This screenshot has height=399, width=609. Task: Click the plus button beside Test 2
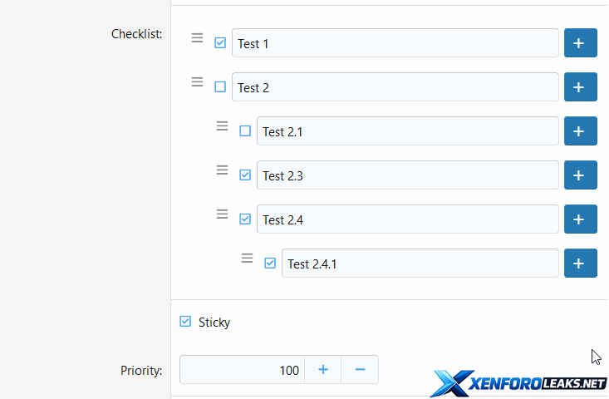(580, 87)
